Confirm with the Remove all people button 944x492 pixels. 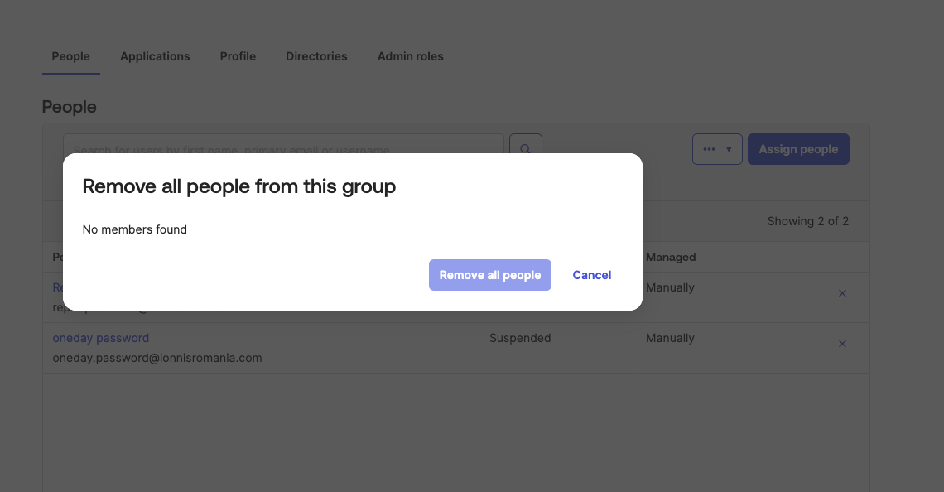pyautogui.click(x=489, y=274)
